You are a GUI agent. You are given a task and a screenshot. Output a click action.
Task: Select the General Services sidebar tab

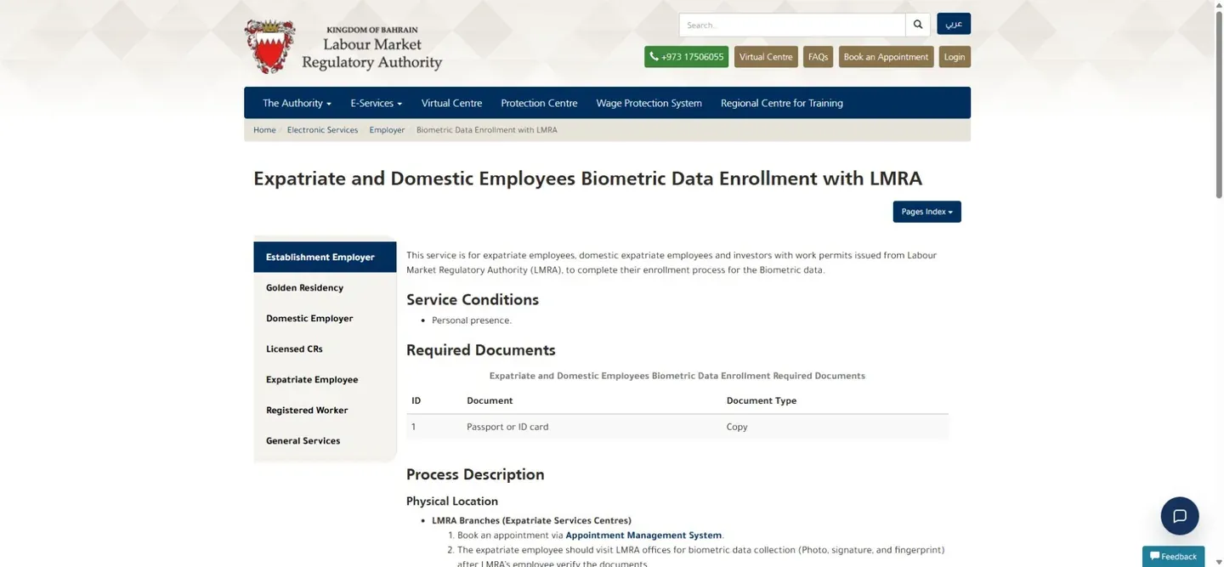325,440
